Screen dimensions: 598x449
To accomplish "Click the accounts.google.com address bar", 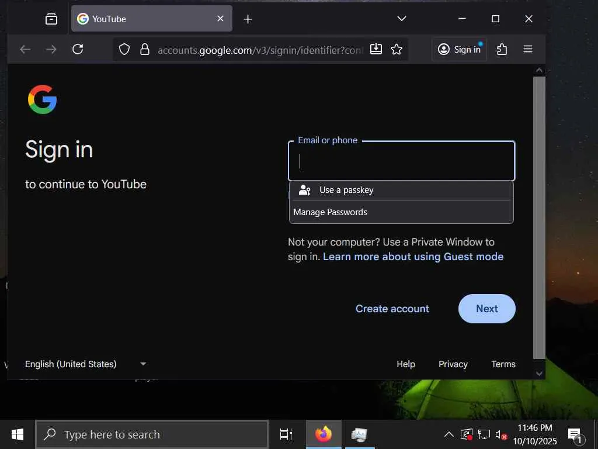I will point(260,50).
